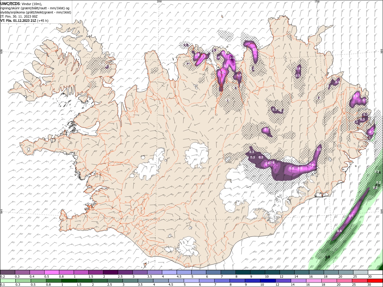Select the 15W longitude label

point(317,1)
